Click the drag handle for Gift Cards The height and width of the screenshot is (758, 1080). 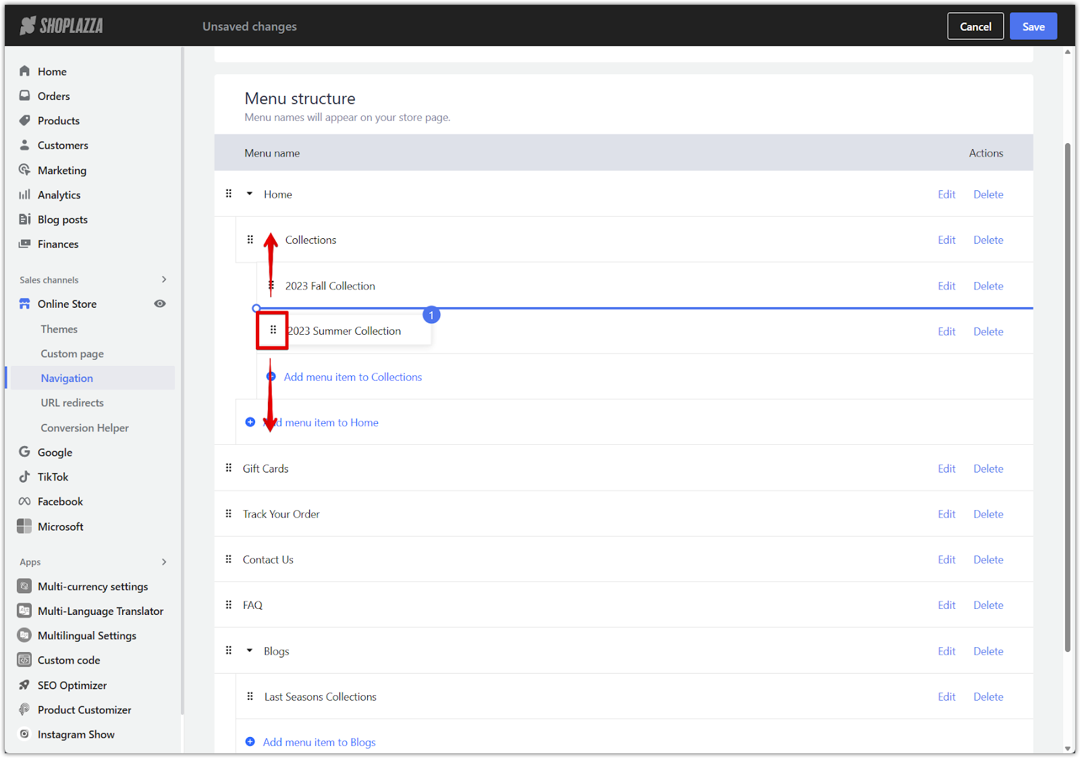pos(229,468)
